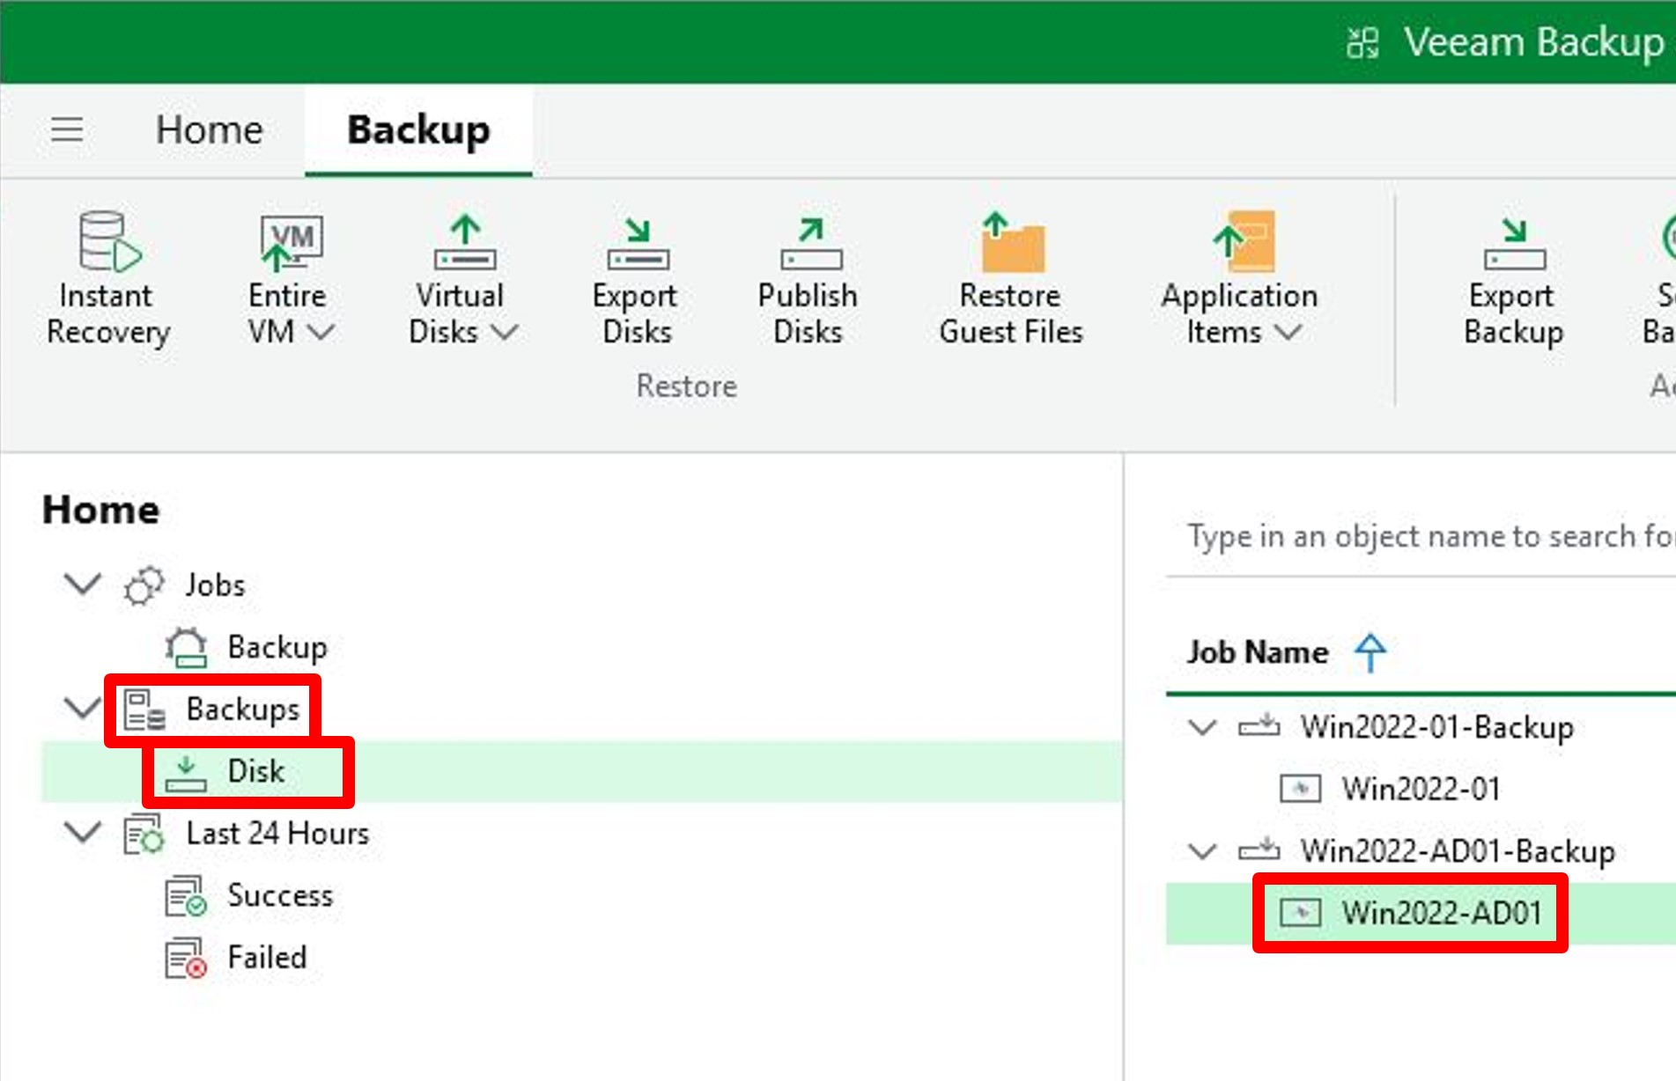Image resolution: width=1676 pixels, height=1081 pixels.
Task: Open the Success sessions node
Action: tap(280, 895)
